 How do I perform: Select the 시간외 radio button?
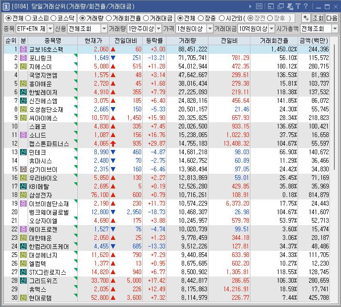tap(221, 18)
